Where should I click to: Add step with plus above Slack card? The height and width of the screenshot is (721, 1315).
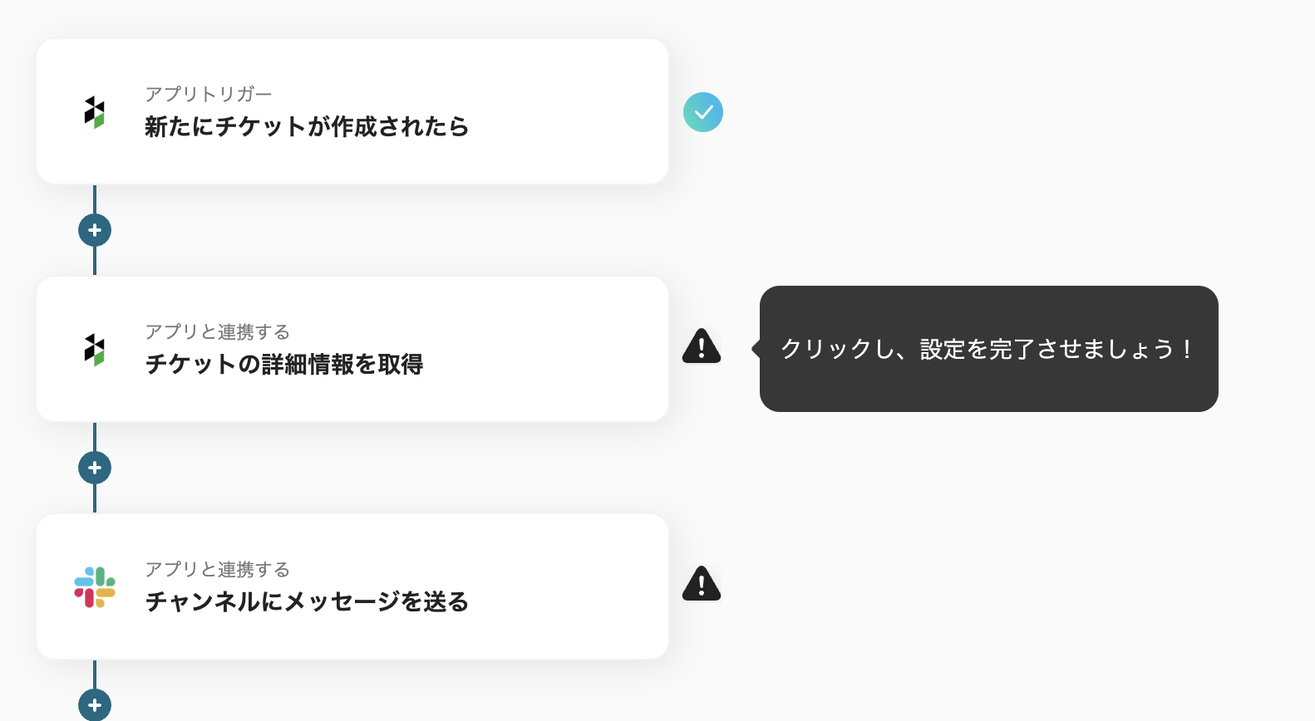click(x=95, y=468)
